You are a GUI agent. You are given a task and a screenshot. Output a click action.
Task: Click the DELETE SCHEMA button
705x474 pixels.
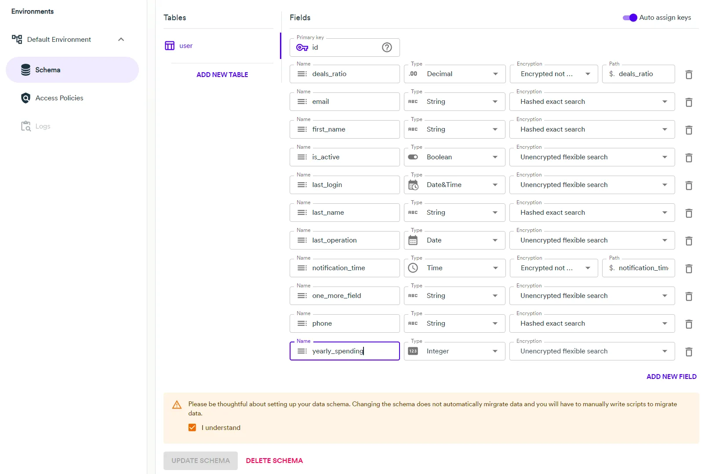tap(274, 461)
